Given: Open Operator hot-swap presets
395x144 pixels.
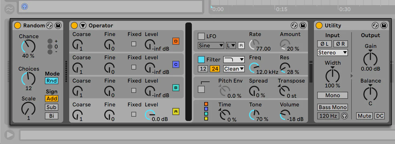Looking at the screenshot, I should [x=294, y=25].
